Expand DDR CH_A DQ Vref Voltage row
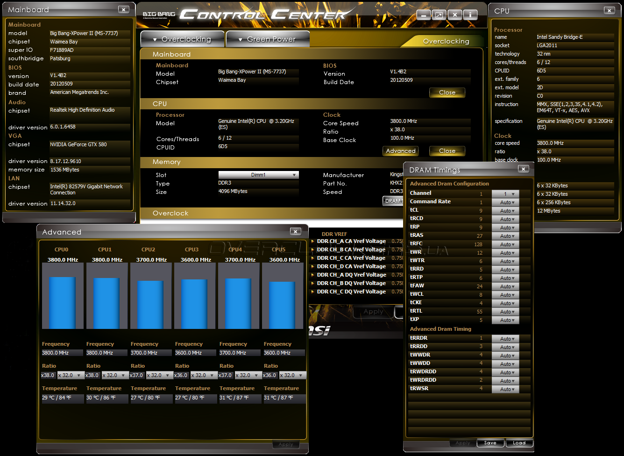Viewport: 624px width, 456px height. (x=312, y=275)
